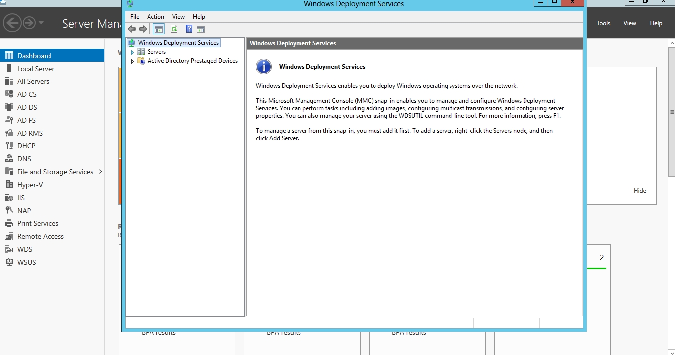Select Local Server in sidebar
This screenshot has width=675, height=355.
click(36, 69)
